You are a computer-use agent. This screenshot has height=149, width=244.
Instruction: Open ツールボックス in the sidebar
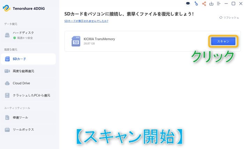28,130
